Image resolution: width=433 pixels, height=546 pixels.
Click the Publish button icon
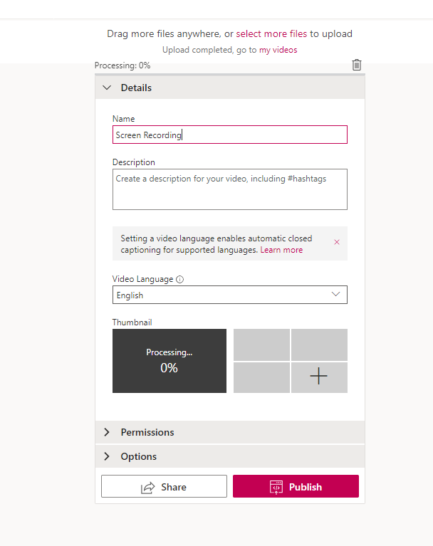[x=276, y=487]
